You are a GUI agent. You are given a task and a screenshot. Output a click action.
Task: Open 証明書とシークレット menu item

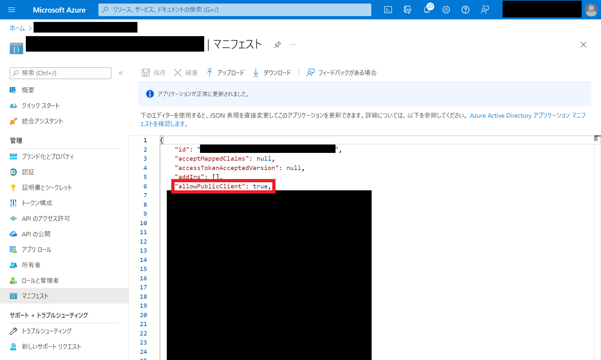pyautogui.click(x=47, y=187)
